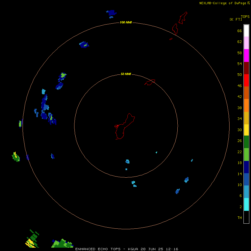Click the legend value '62'
This screenshot has width=251, height=251.
tap(240, 42)
